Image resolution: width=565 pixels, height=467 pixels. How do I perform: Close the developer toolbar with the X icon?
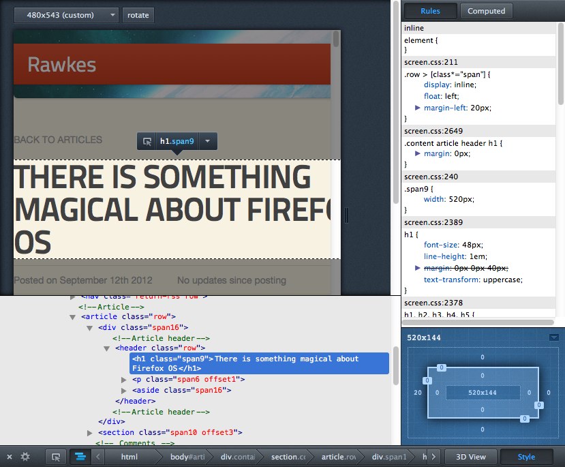[10, 457]
